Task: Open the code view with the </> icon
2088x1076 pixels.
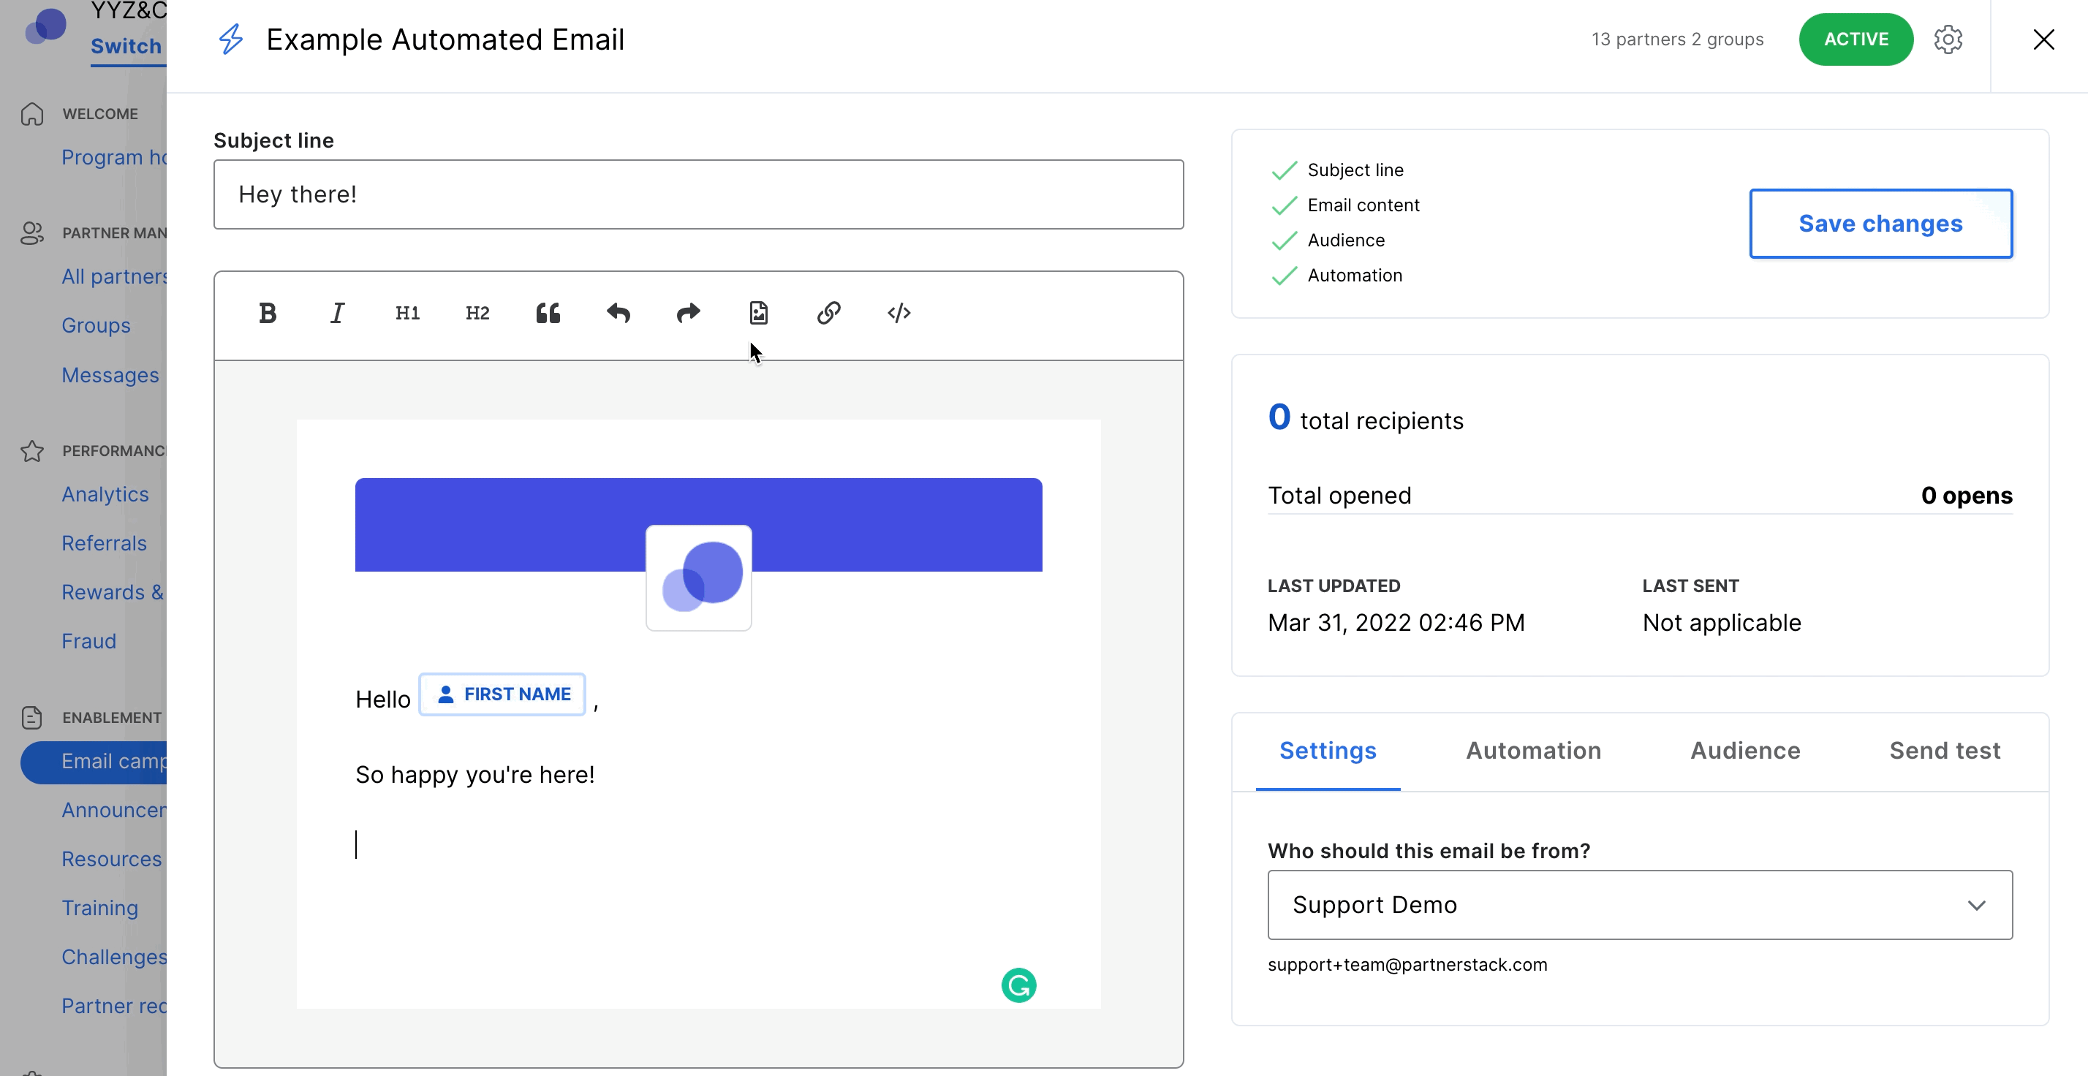Action: click(899, 314)
